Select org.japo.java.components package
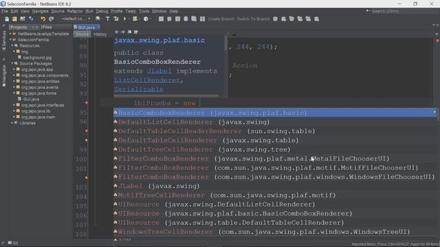The width and height of the screenshot is (440, 247). [45, 75]
